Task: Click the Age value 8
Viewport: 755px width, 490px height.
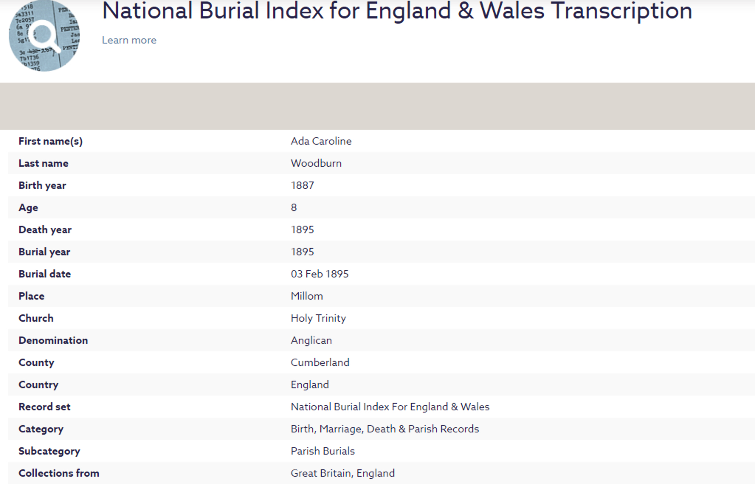Action: tap(294, 208)
